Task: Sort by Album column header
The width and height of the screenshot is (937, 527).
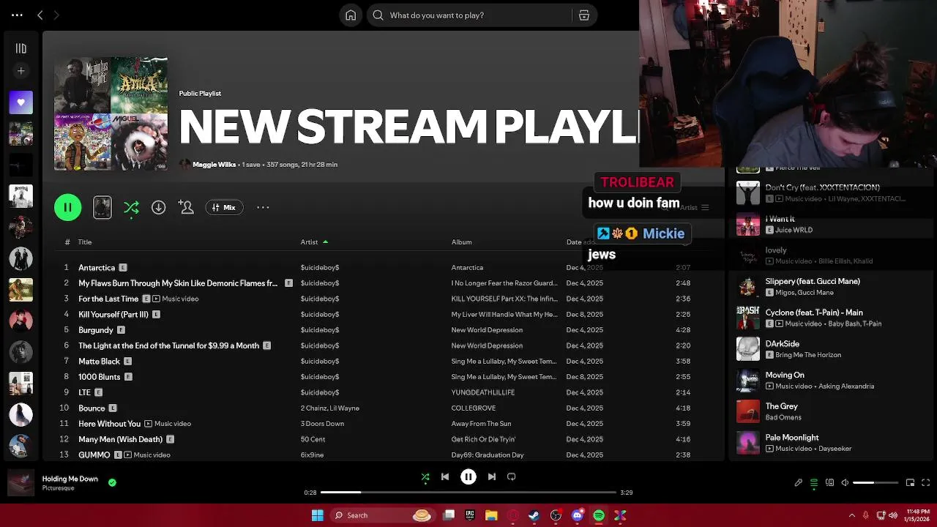Action: [x=461, y=242]
